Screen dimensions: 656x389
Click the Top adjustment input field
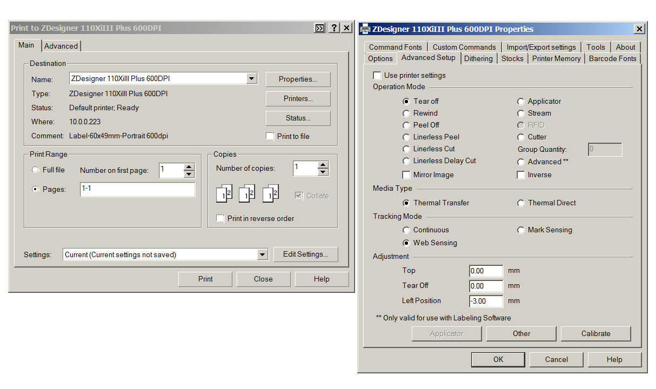pyautogui.click(x=486, y=271)
